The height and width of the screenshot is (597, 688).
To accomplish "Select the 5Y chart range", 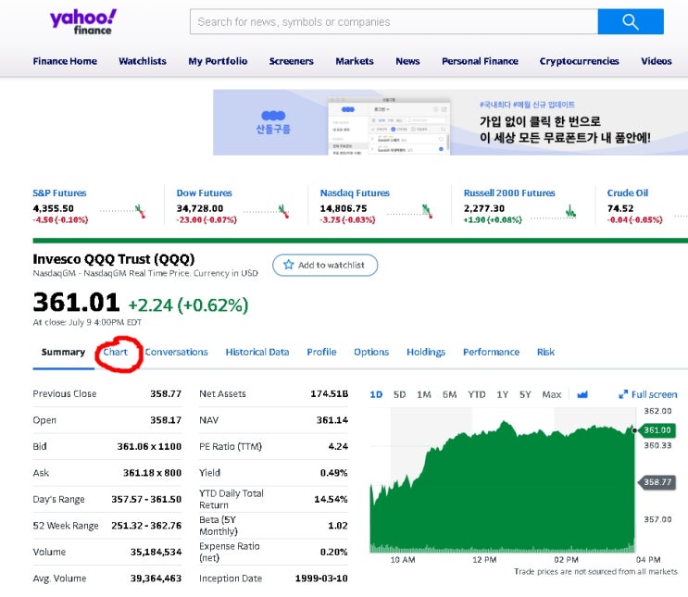I will coord(525,394).
